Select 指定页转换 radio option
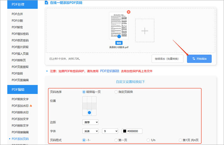The image size is (224, 145). (x=116, y=92)
